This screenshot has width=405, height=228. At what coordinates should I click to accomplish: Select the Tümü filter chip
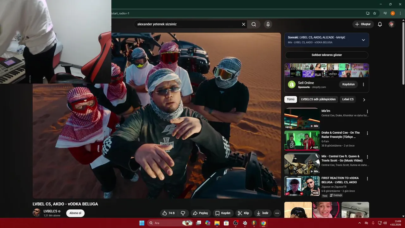point(290,99)
